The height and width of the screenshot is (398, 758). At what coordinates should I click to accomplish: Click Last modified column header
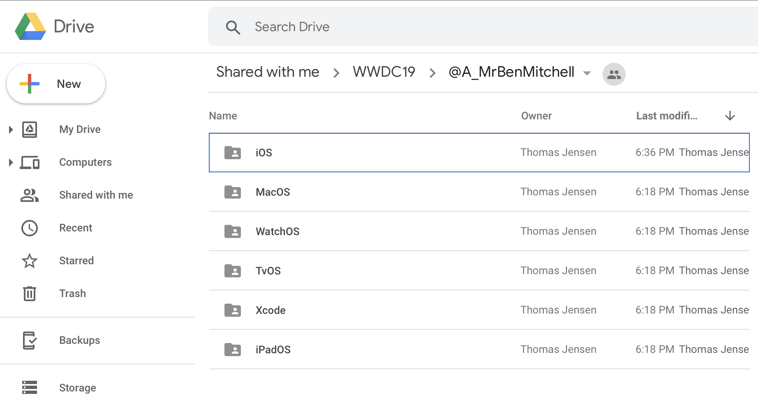pyautogui.click(x=667, y=116)
